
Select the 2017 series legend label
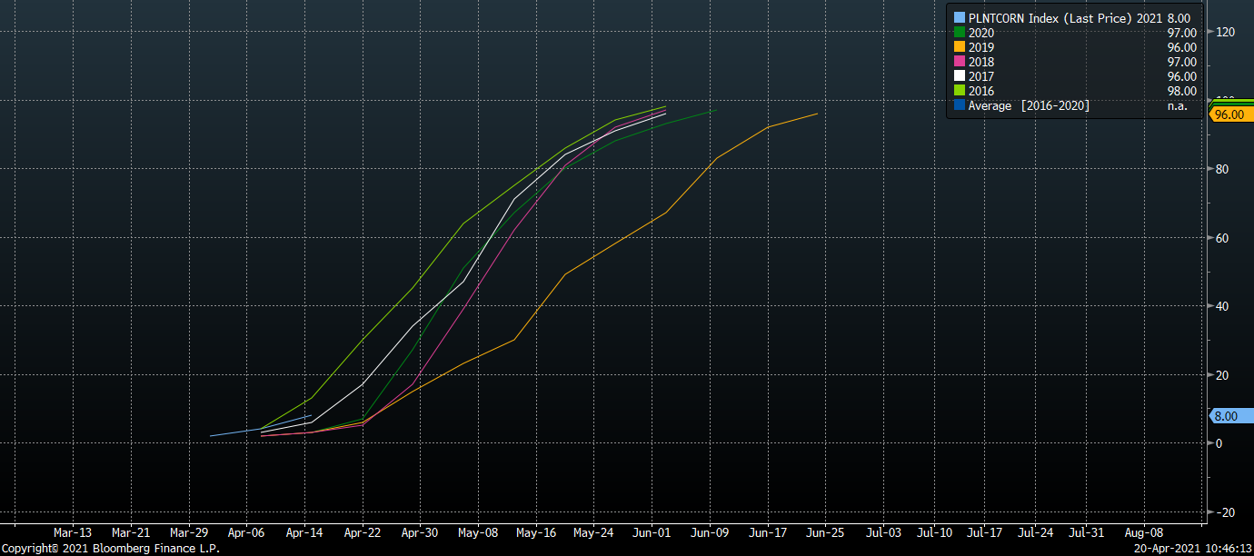click(981, 76)
